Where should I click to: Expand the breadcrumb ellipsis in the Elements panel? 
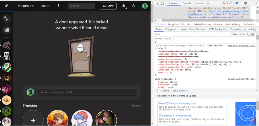tap(157, 24)
